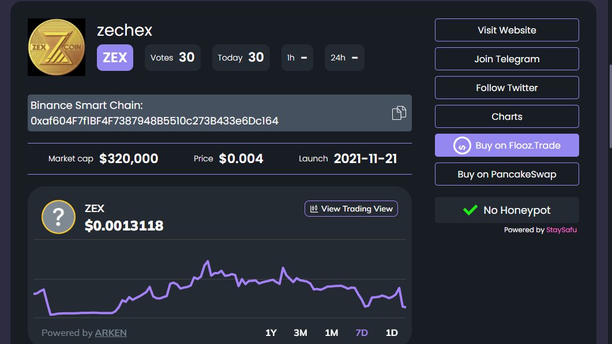The width and height of the screenshot is (612, 344).
Task: Switch chart to 1D range
Action: click(x=392, y=332)
